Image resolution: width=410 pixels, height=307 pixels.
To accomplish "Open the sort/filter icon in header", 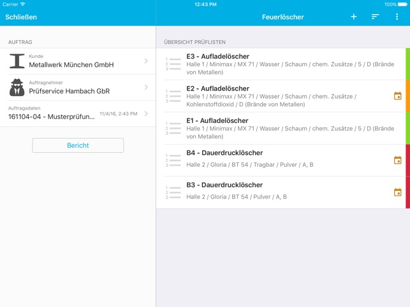I will coord(375,17).
